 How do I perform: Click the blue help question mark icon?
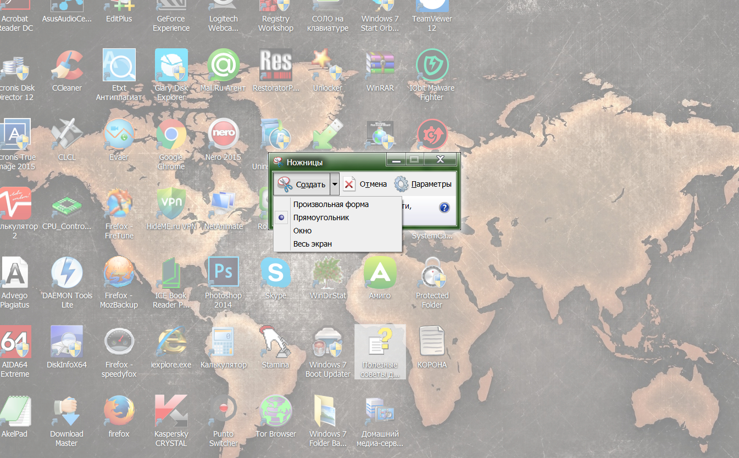coord(444,208)
